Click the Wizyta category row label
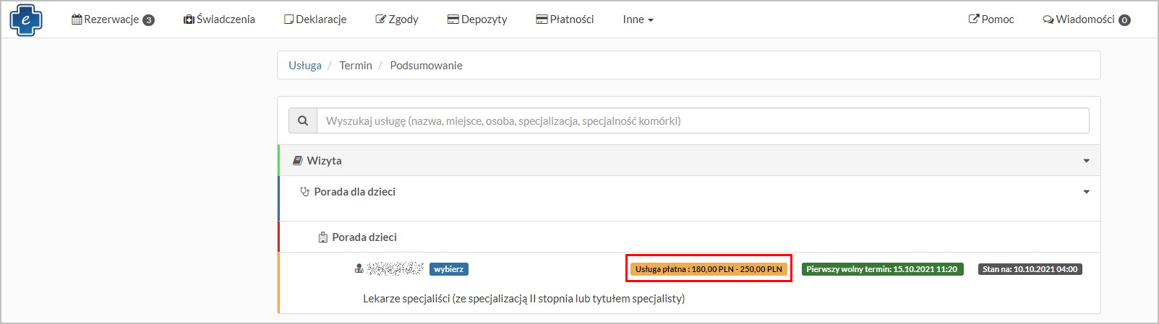1159x324 pixels. click(x=324, y=160)
